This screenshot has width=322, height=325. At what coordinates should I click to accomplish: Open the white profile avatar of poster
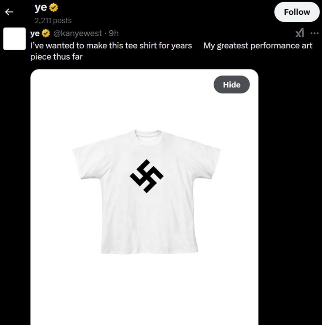[x=14, y=39]
